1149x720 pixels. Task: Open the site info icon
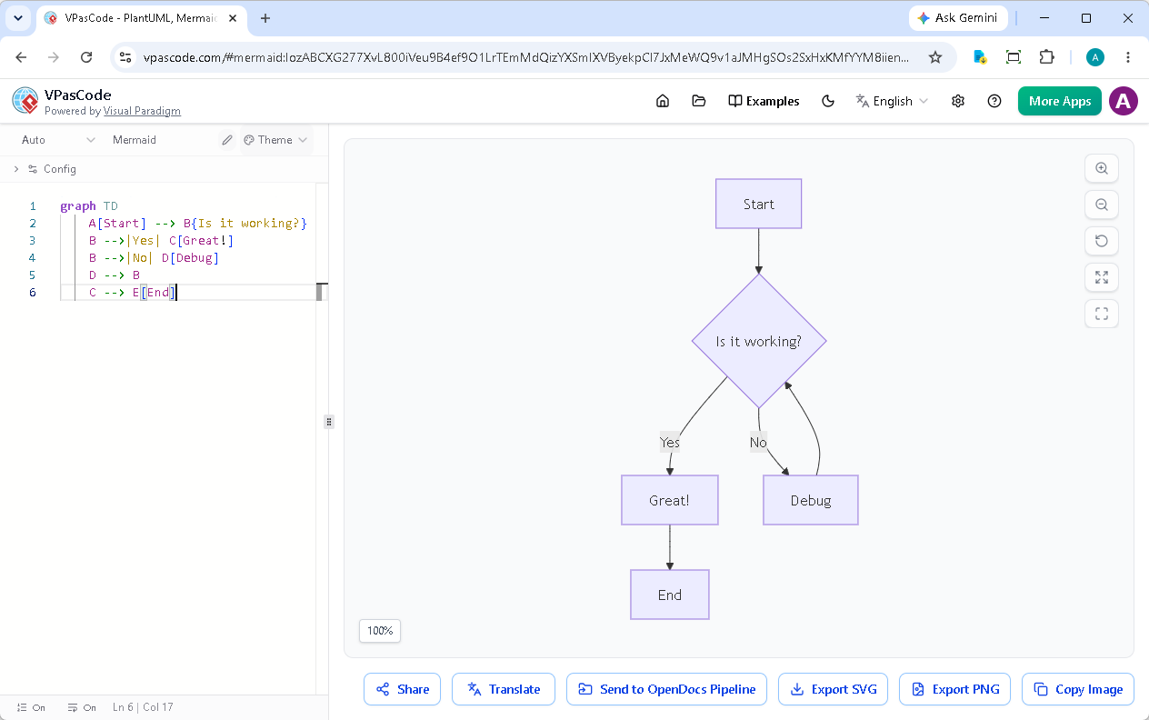point(126,57)
